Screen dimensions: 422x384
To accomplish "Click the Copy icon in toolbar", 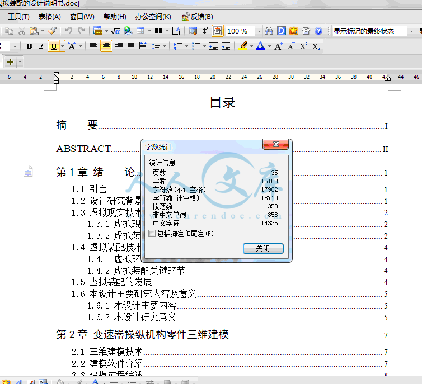I will 10,31.
